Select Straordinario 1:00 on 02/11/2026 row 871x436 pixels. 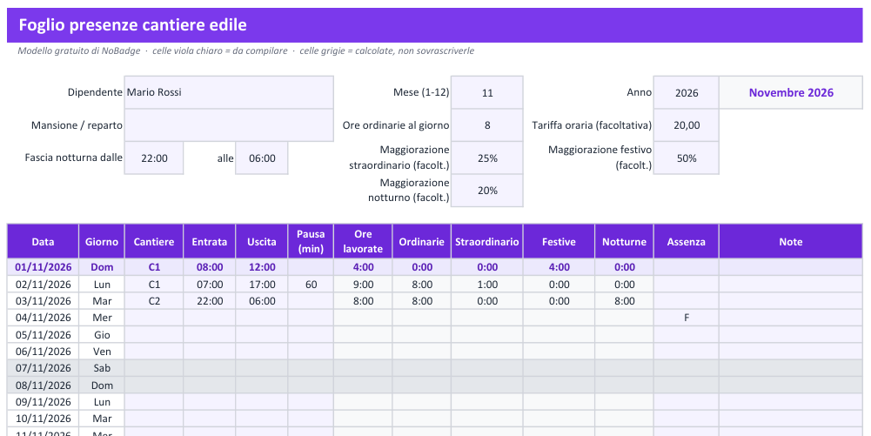(x=487, y=285)
